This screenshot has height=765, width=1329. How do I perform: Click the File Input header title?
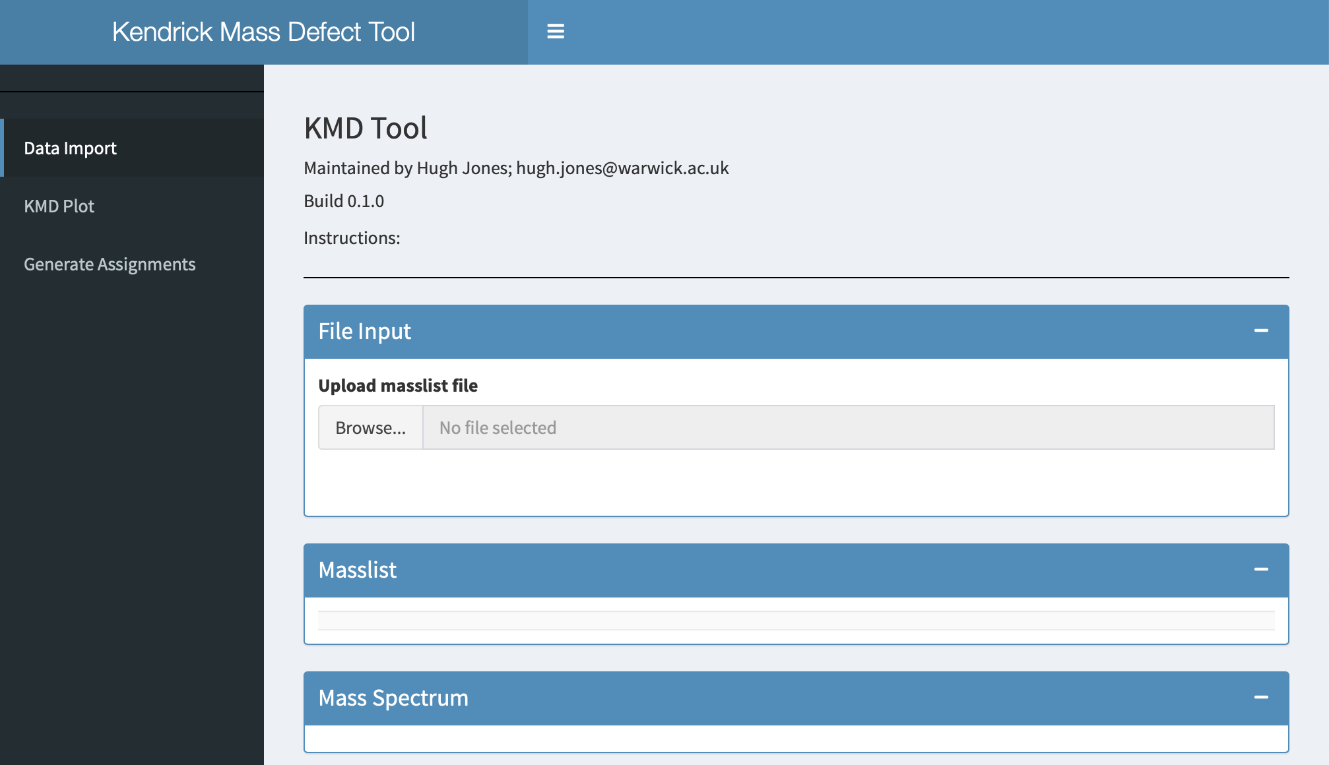tap(364, 331)
